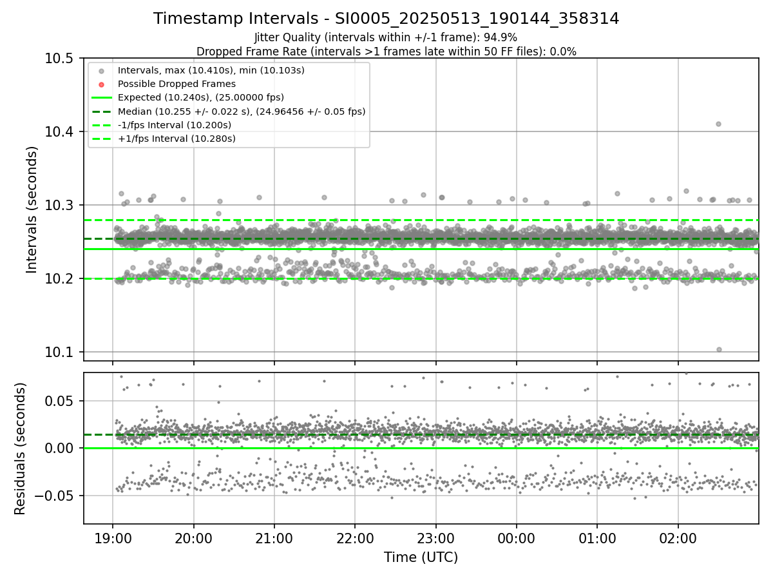773x580 pixels.
Task: Click legend entry starting 'Median (10.255 +/- 0.022 s)'
Action: [242, 111]
